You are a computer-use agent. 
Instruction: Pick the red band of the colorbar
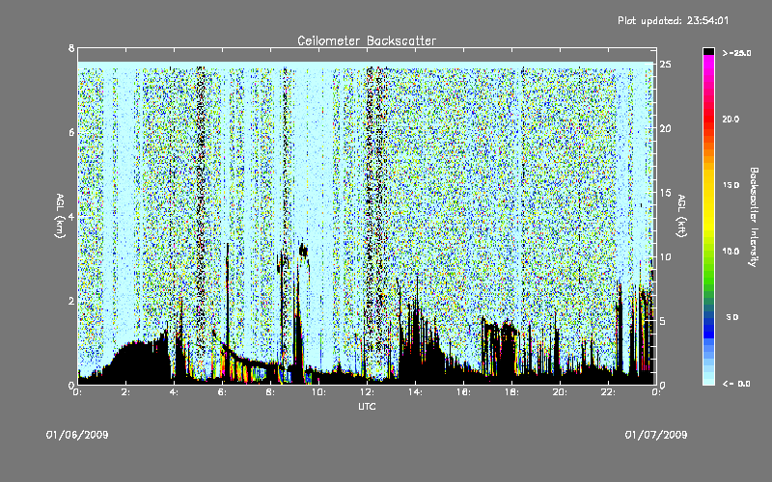[x=708, y=120]
